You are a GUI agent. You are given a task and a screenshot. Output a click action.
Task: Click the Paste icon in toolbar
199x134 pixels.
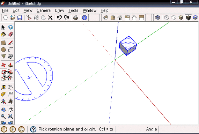[x=43, y=18]
